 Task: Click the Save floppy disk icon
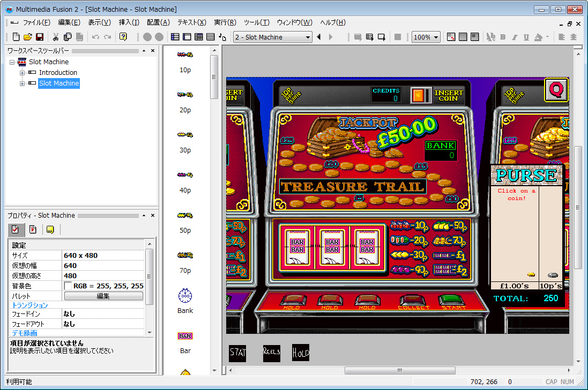coord(39,37)
